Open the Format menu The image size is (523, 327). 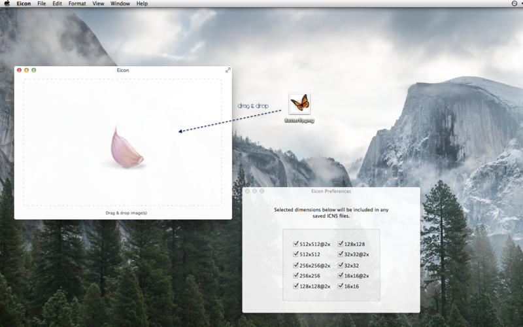[x=77, y=4]
